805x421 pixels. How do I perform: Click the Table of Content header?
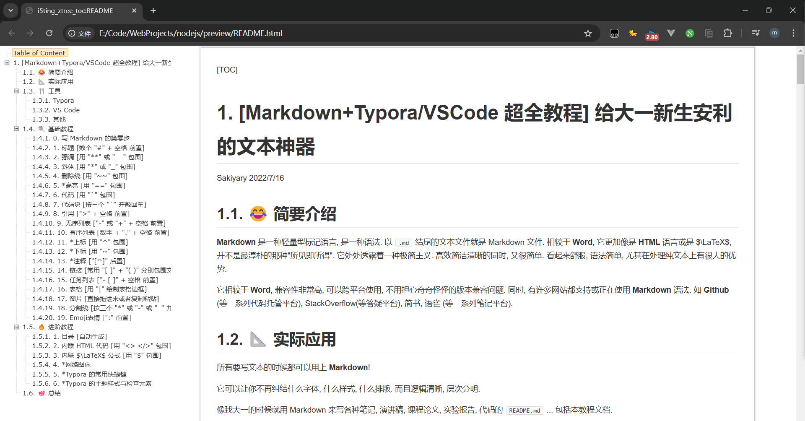pyautogui.click(x=39, y=53)
